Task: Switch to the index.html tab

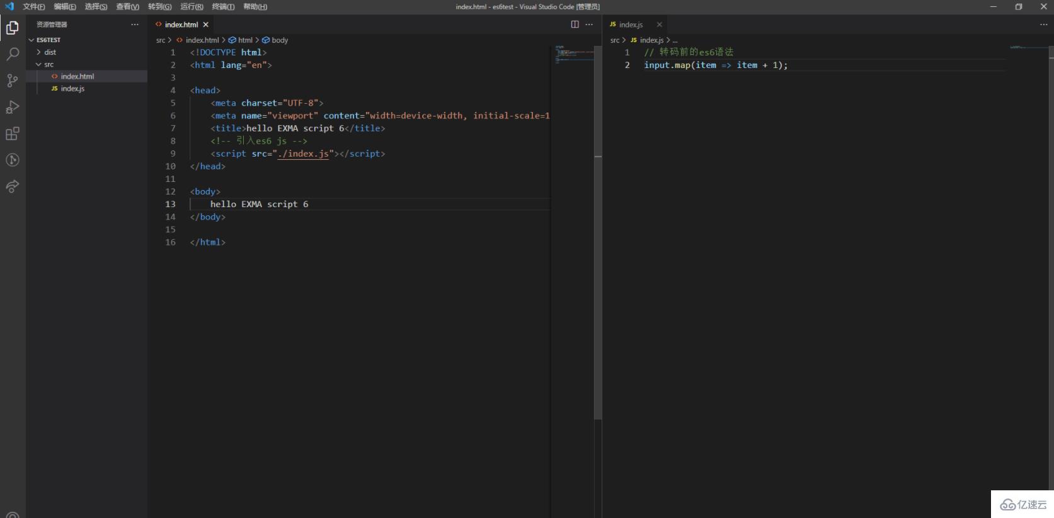Action: click(x=181, y=25)
